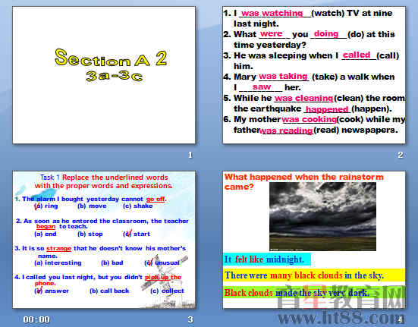
Task: Click the yellow 'many black clouds' sentence box
Action: pos(314,275)
